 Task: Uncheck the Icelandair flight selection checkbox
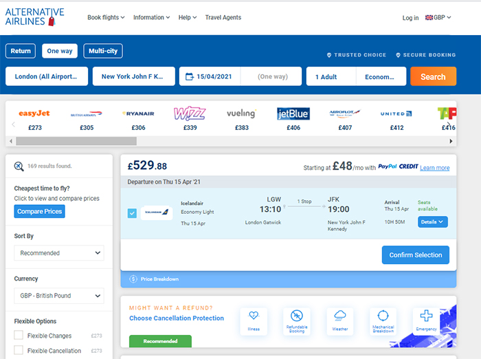[x=132, y=213]
